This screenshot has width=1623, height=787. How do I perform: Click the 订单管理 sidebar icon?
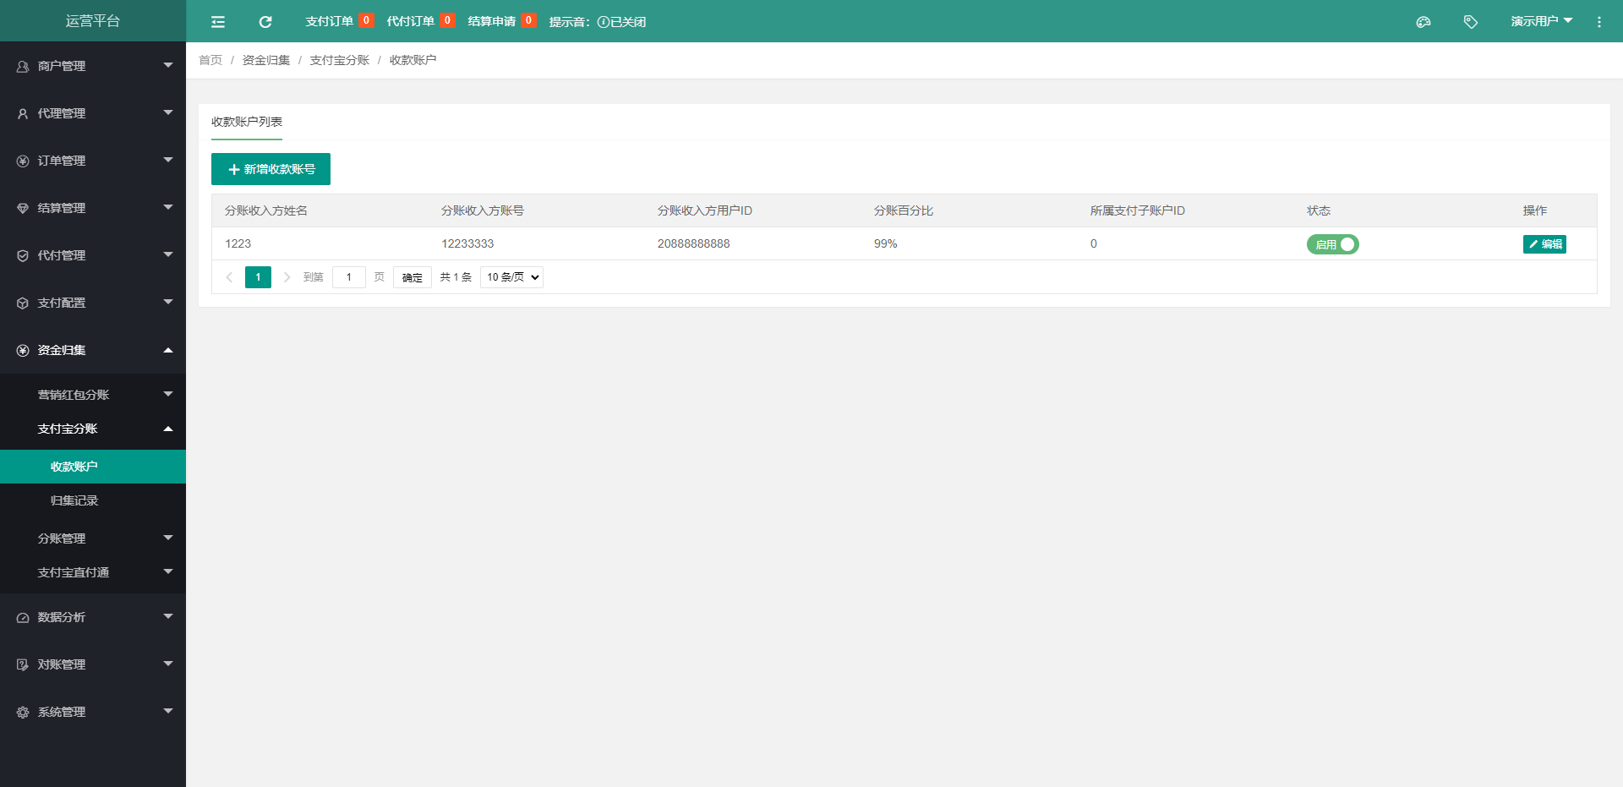pyautogui.click(x=21, y=160)
